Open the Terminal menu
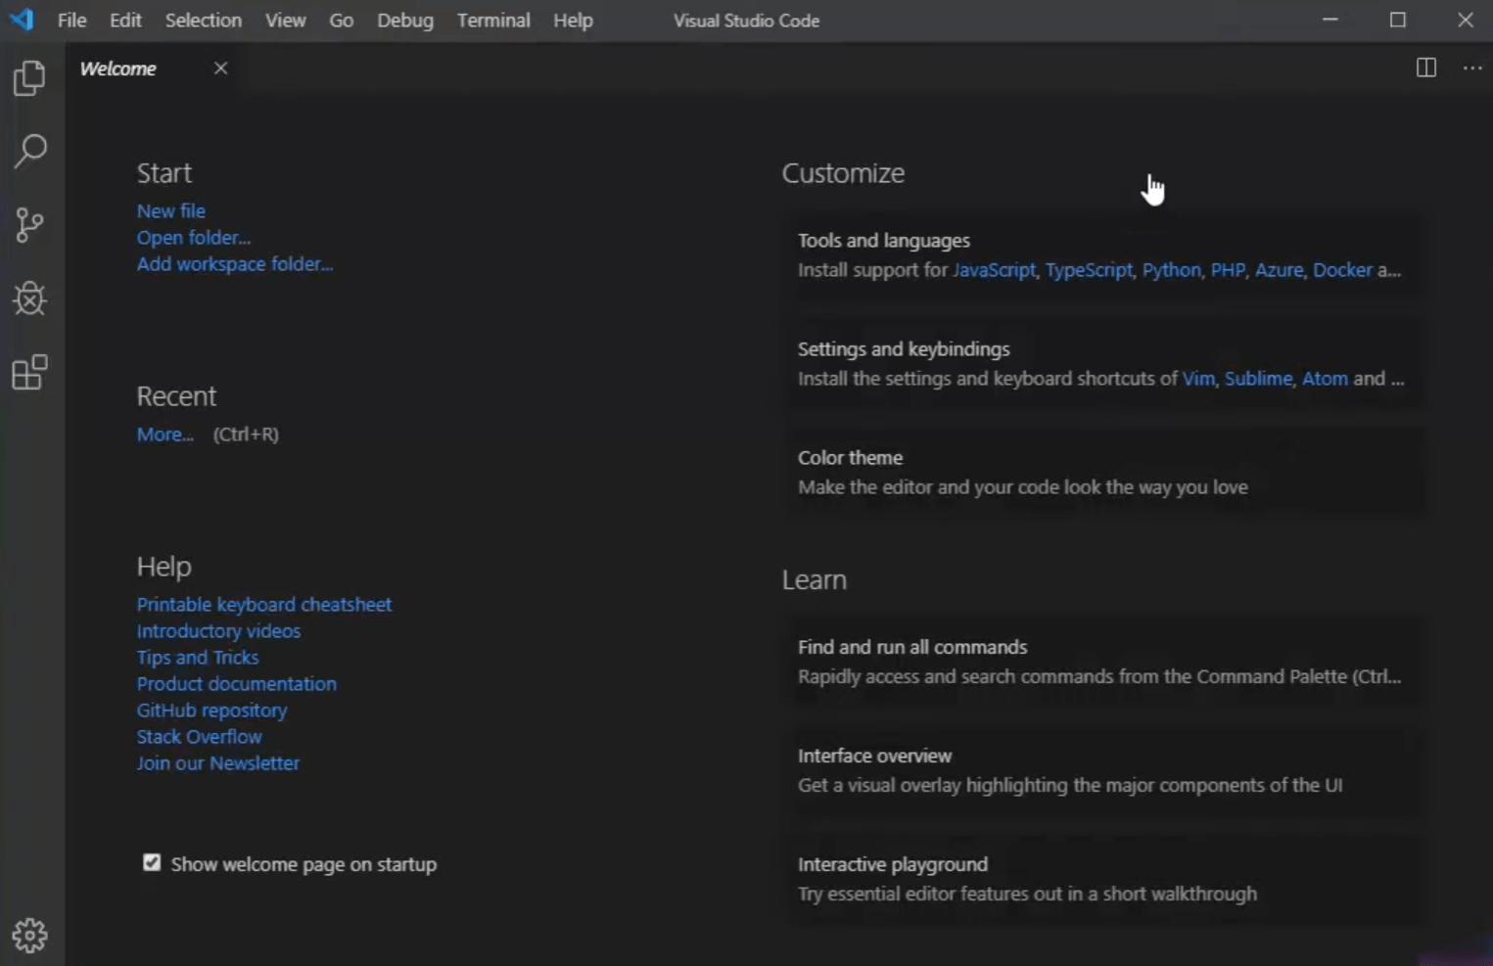 tap(493, 20)
